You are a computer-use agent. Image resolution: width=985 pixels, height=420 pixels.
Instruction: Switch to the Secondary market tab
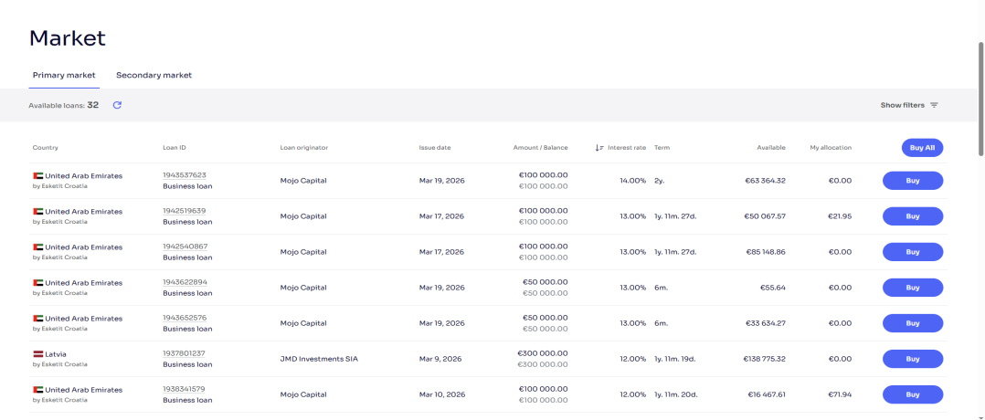click(154, 75)
